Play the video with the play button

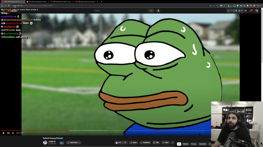pos(3,133)
